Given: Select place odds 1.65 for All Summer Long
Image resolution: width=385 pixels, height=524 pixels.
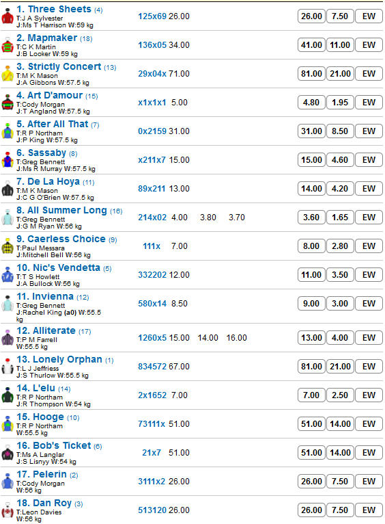Looking at the screenshot, I should (x=340, y=218).
